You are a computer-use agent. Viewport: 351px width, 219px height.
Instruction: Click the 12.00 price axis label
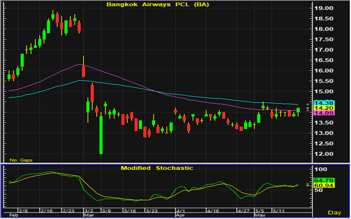[324, 154]
